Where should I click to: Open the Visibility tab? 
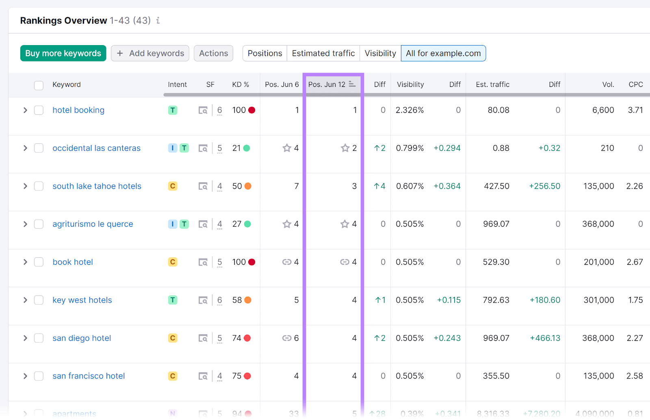coord(379,53)
